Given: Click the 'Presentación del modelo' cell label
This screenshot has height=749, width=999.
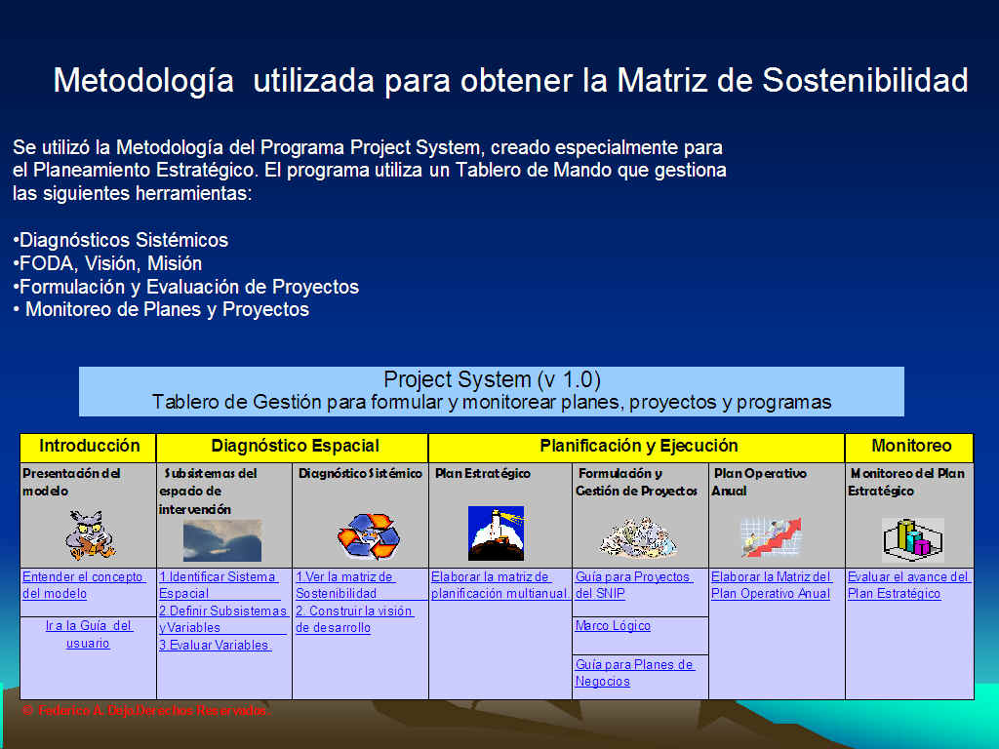Looking at the screenshot, I should (x=71, y=482).
